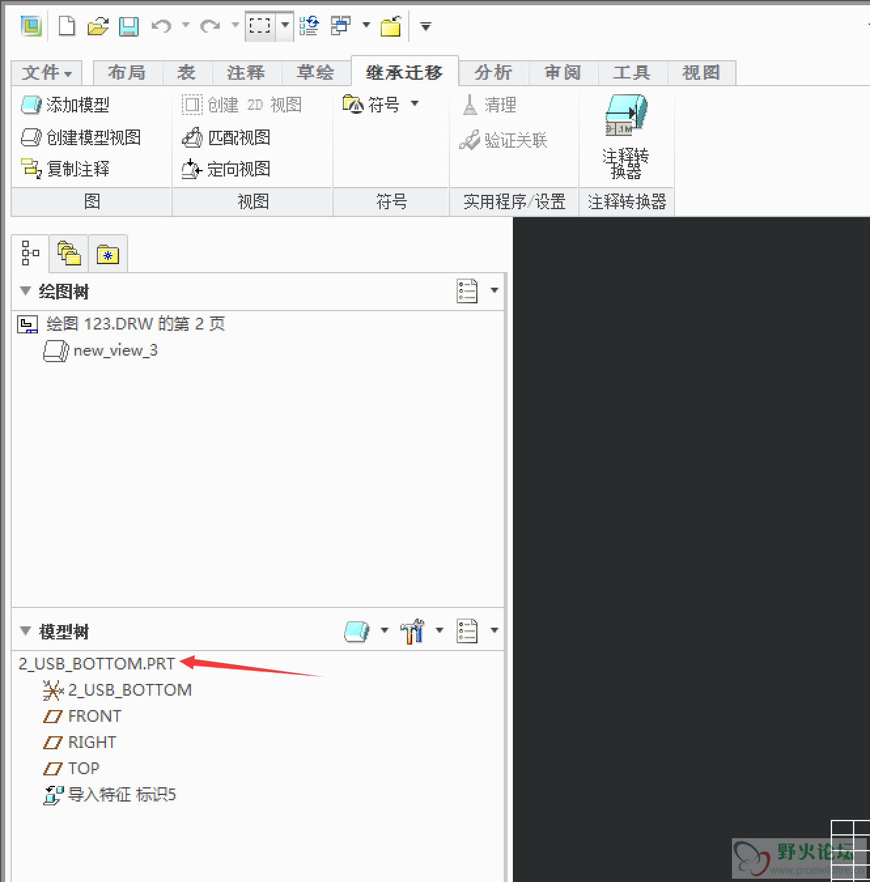Select 绘图 123.DRW 的第 2 页 node
Screen dimensions: 870x882
tap(122, 324)
